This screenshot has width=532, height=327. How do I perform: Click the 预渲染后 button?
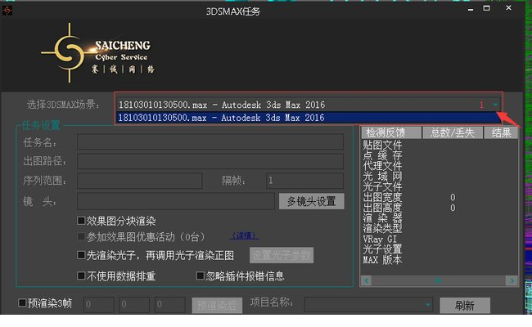coord(217,305)
